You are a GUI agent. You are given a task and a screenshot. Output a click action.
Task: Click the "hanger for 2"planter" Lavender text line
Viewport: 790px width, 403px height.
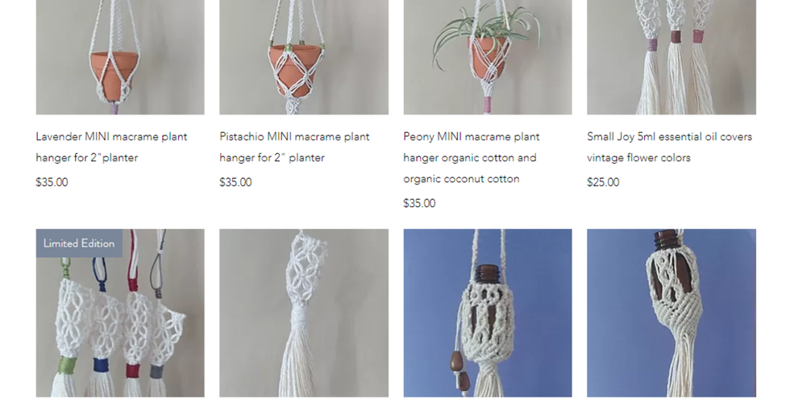87,158
